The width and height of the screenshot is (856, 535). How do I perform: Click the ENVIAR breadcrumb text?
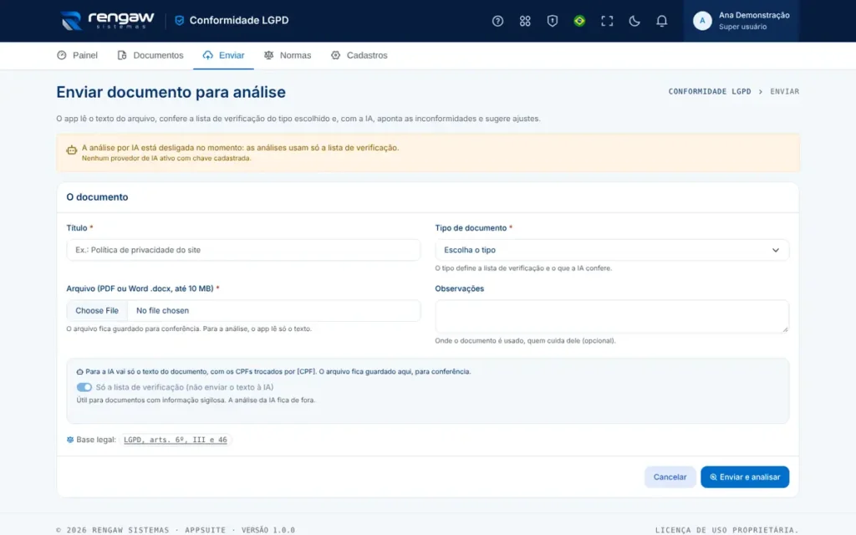click(784, 91)
